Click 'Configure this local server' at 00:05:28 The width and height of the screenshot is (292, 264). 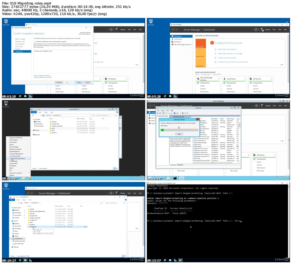tap(228, 43)
